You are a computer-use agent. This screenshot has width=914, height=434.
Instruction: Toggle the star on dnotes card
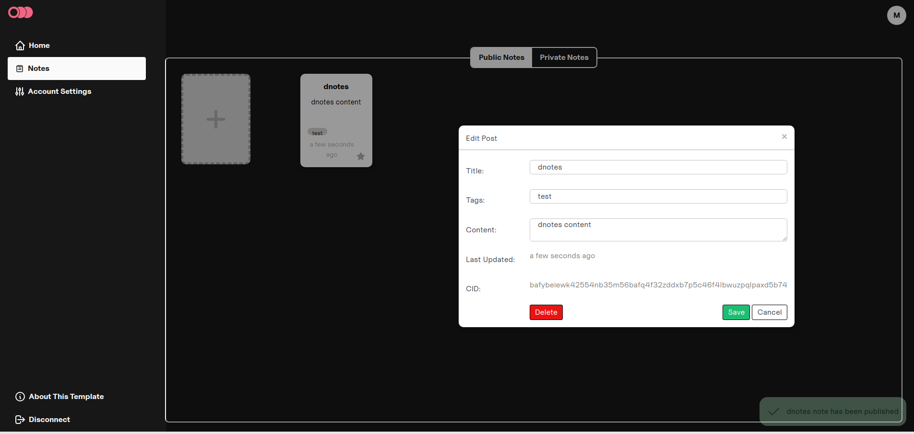pos(361,156)
